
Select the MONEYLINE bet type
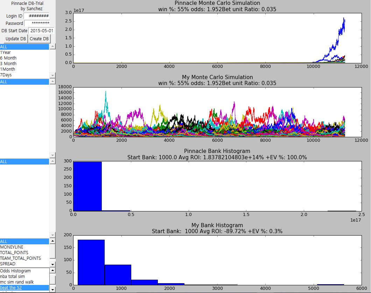coord(24,247)
